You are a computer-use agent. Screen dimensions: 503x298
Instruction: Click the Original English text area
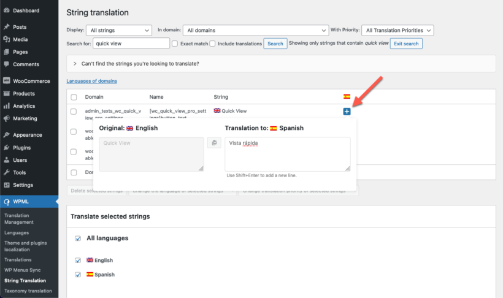[152, 155]
